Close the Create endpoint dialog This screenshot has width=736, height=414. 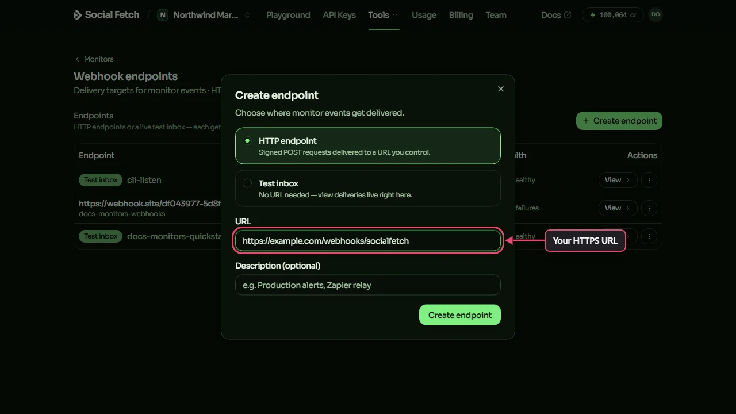(x=501, y=89)
